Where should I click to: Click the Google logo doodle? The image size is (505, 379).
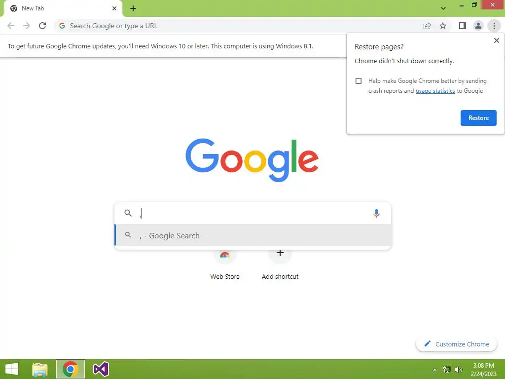252,160
